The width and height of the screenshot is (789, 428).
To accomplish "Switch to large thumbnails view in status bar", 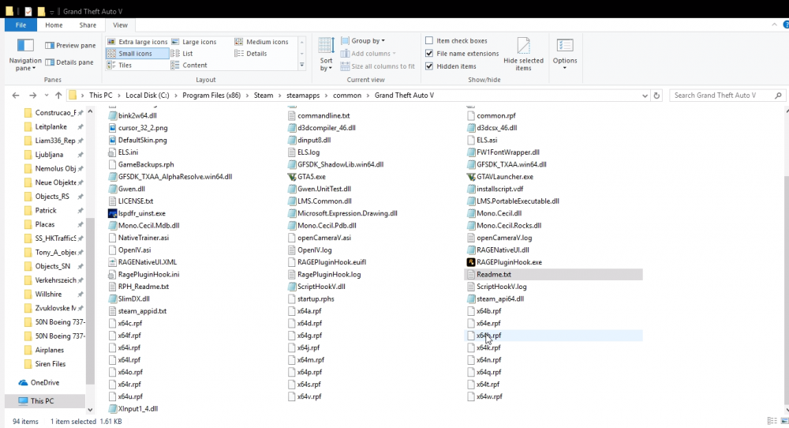I will pyautogui.click(x=783, y=421).
